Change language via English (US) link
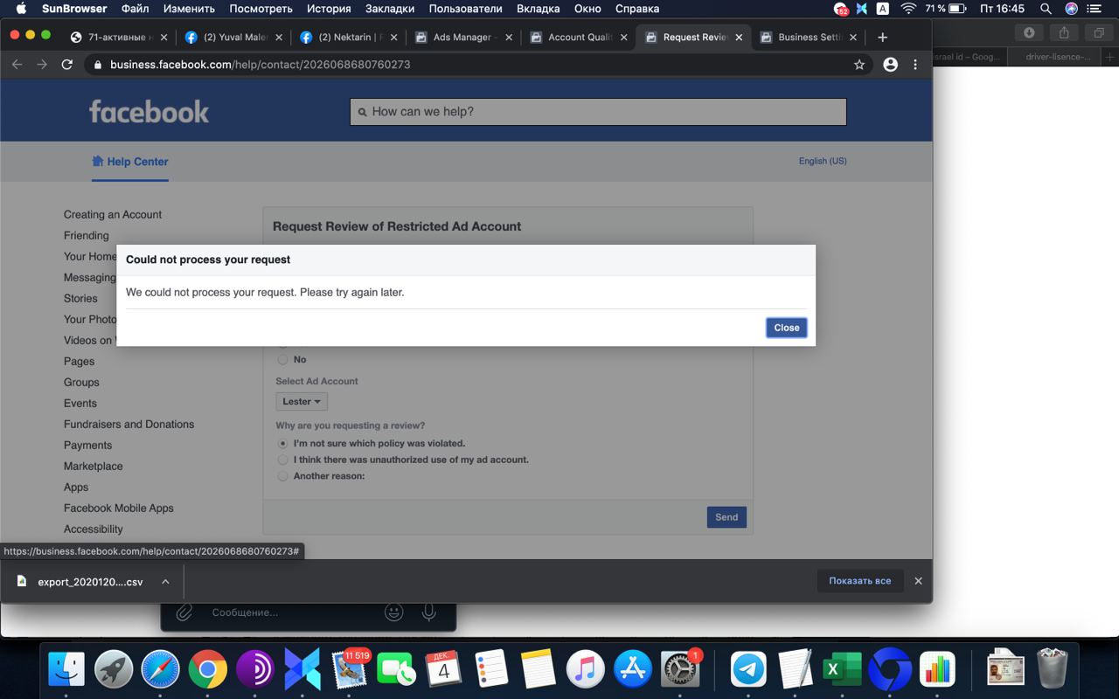 point(823,161)
